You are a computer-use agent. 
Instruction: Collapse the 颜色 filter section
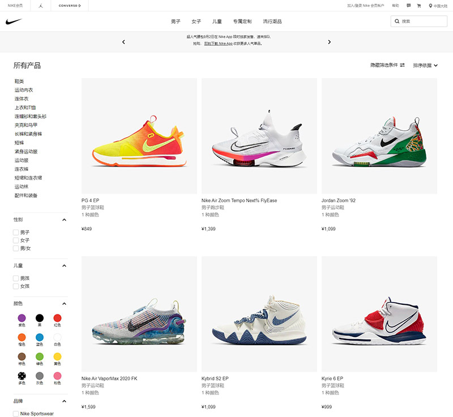point(64,304)
